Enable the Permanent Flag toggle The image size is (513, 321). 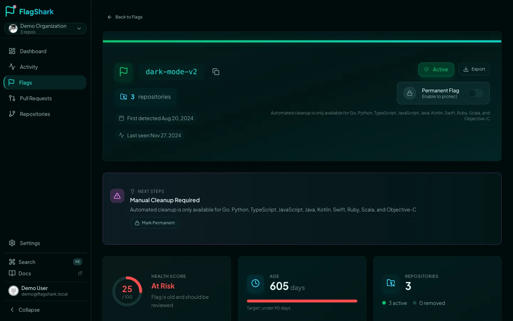tap(475, 93)
